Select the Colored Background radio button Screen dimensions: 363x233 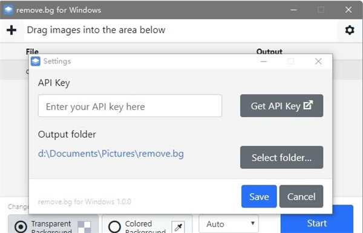pyautogui.click(x=114, y=227)
